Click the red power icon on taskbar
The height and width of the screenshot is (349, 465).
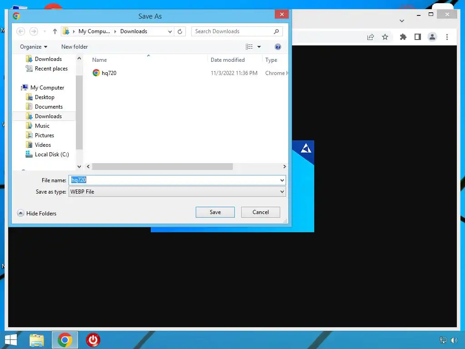[x=93, y=340]
